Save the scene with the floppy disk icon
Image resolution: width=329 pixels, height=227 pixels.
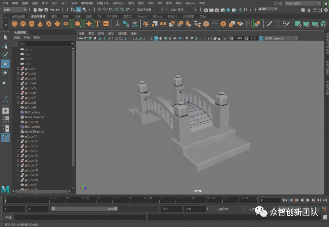tap(46, 9)
